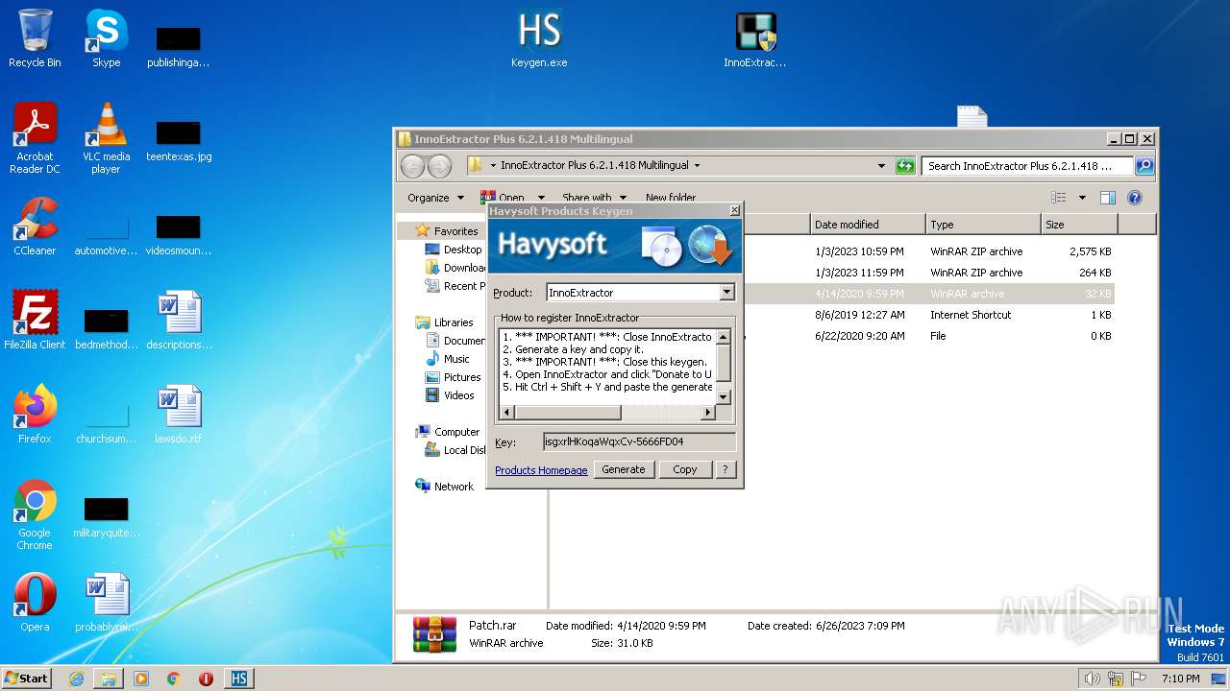Click the generated Key text field

640,442
